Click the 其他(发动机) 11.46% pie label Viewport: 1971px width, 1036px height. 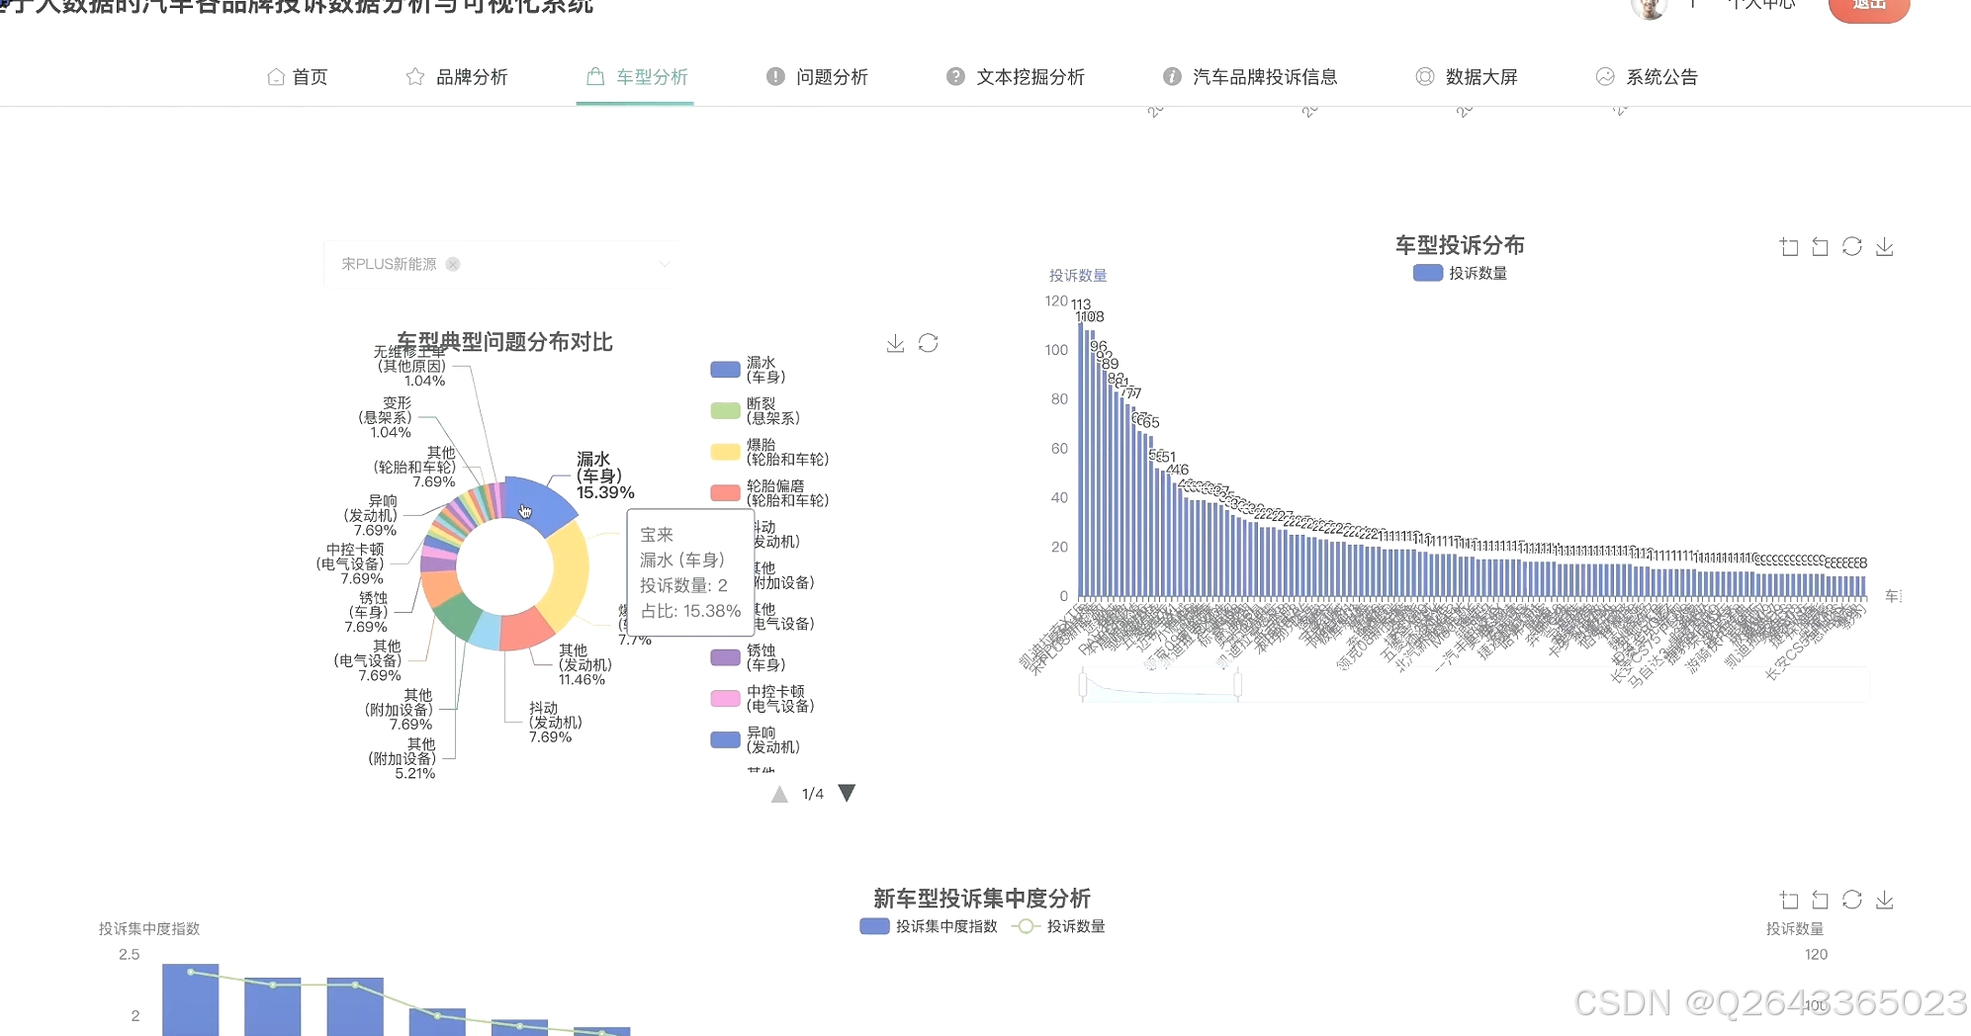(584, 665)
